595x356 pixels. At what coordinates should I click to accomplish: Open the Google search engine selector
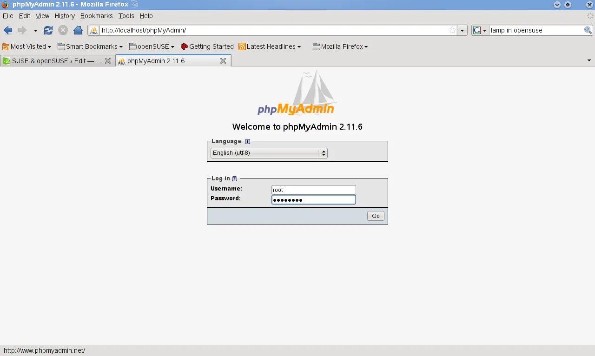click(x=480, y=30)
